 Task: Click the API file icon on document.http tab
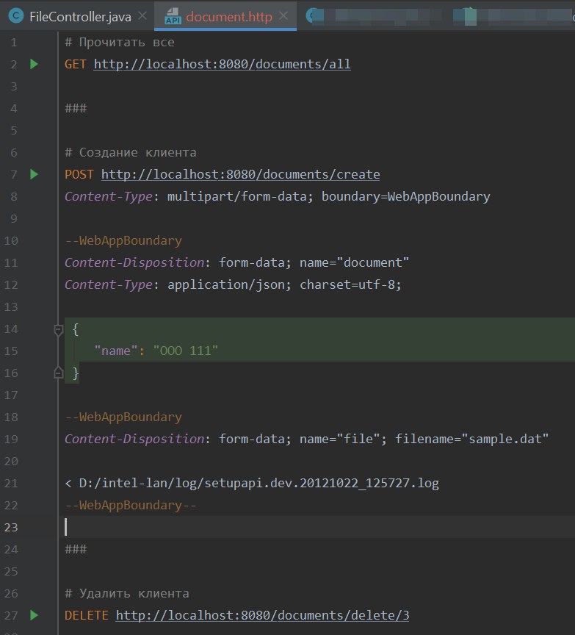(x=173, y=16)
